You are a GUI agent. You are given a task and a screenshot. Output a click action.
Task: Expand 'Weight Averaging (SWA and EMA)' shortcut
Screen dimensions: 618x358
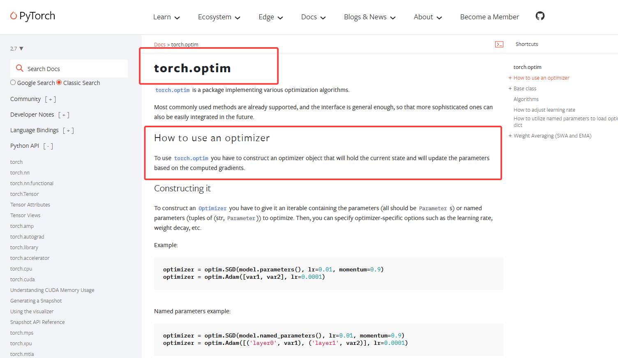510,136
